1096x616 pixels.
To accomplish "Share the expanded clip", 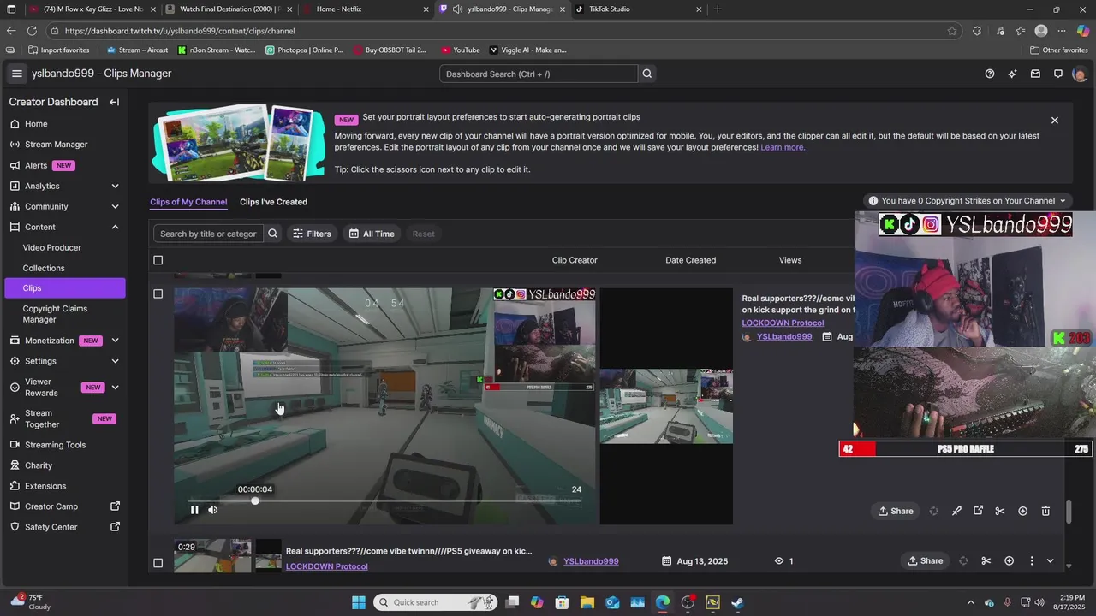I will tap(896, 511).
